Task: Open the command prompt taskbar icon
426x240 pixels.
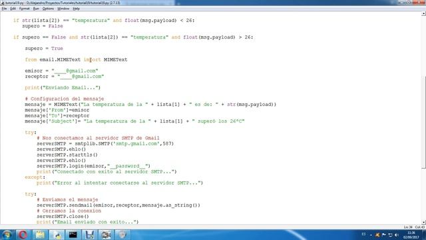Action: pyautogui.click(x=73, y=235)
